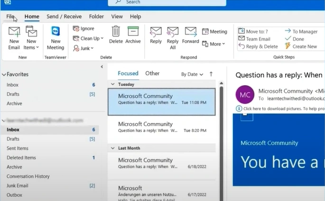325x201 pixels.
Task: Open the New Items menu
Action: coord(31,38)
